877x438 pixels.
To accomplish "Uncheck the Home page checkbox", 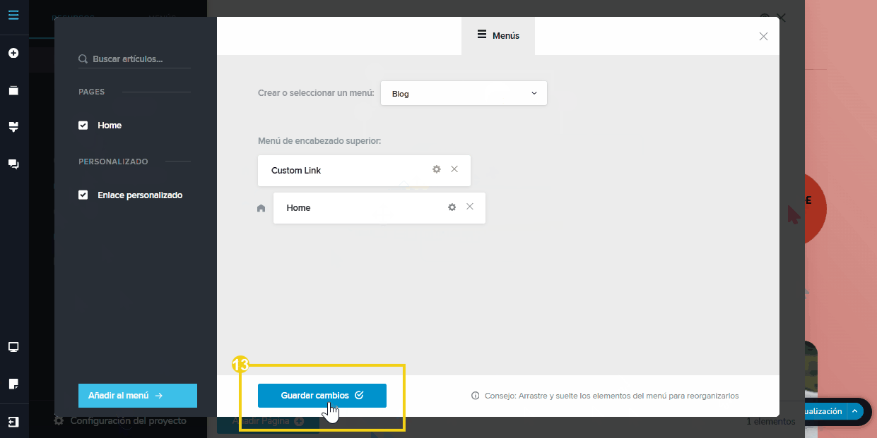I will [x=83, y=126].
